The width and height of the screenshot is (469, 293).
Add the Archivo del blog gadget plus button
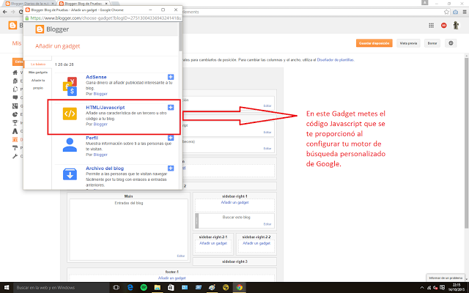point(171,168)
